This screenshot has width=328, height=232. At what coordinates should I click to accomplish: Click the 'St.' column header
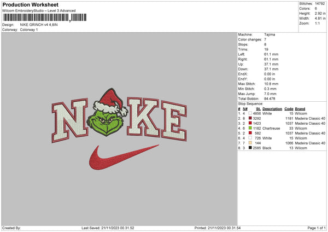259,109
